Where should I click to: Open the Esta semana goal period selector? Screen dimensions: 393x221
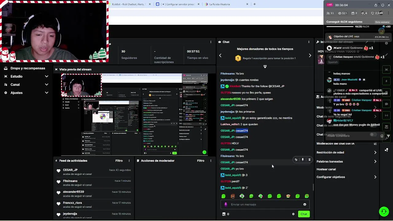382,22
